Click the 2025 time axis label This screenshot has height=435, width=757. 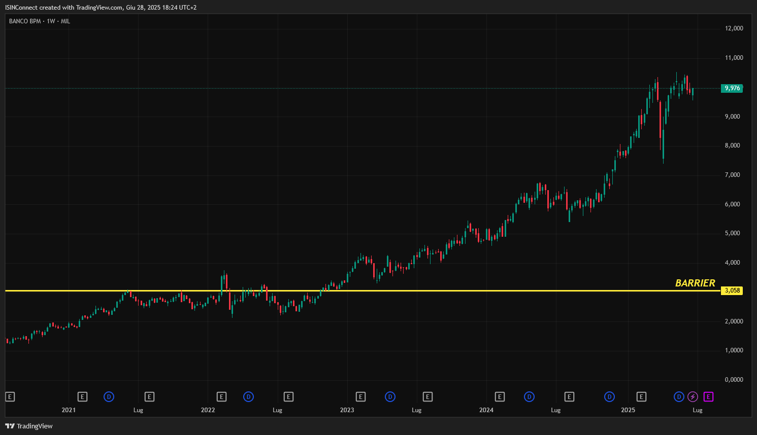click(628, 410)
